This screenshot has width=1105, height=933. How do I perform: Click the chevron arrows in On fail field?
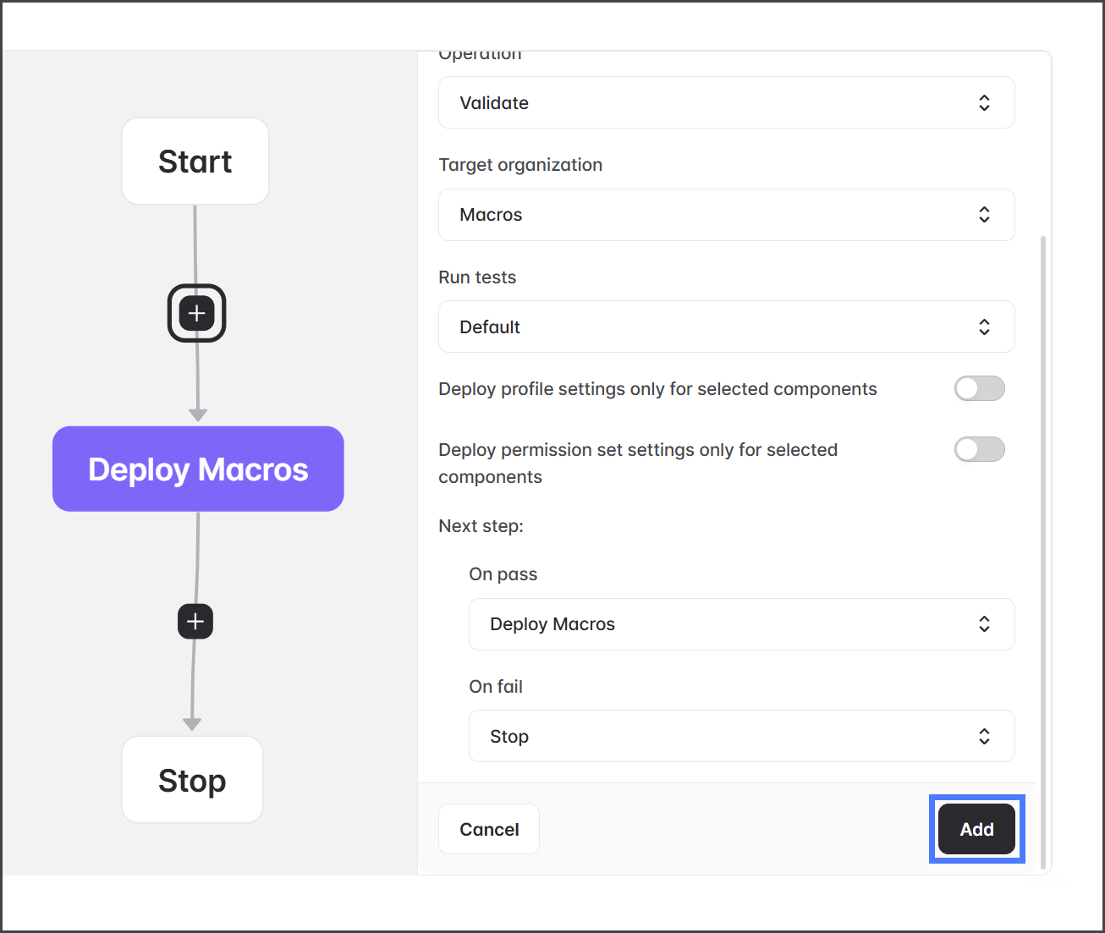tap(984, 736)
